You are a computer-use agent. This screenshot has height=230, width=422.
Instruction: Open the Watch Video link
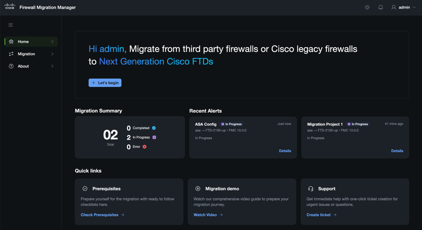(205, 215)
